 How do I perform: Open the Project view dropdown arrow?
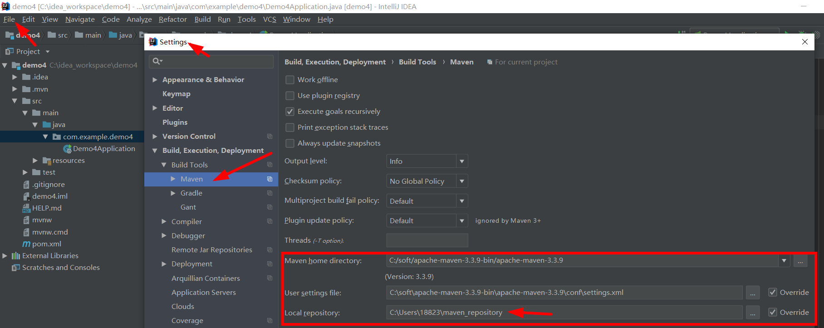tap(48, 52)
